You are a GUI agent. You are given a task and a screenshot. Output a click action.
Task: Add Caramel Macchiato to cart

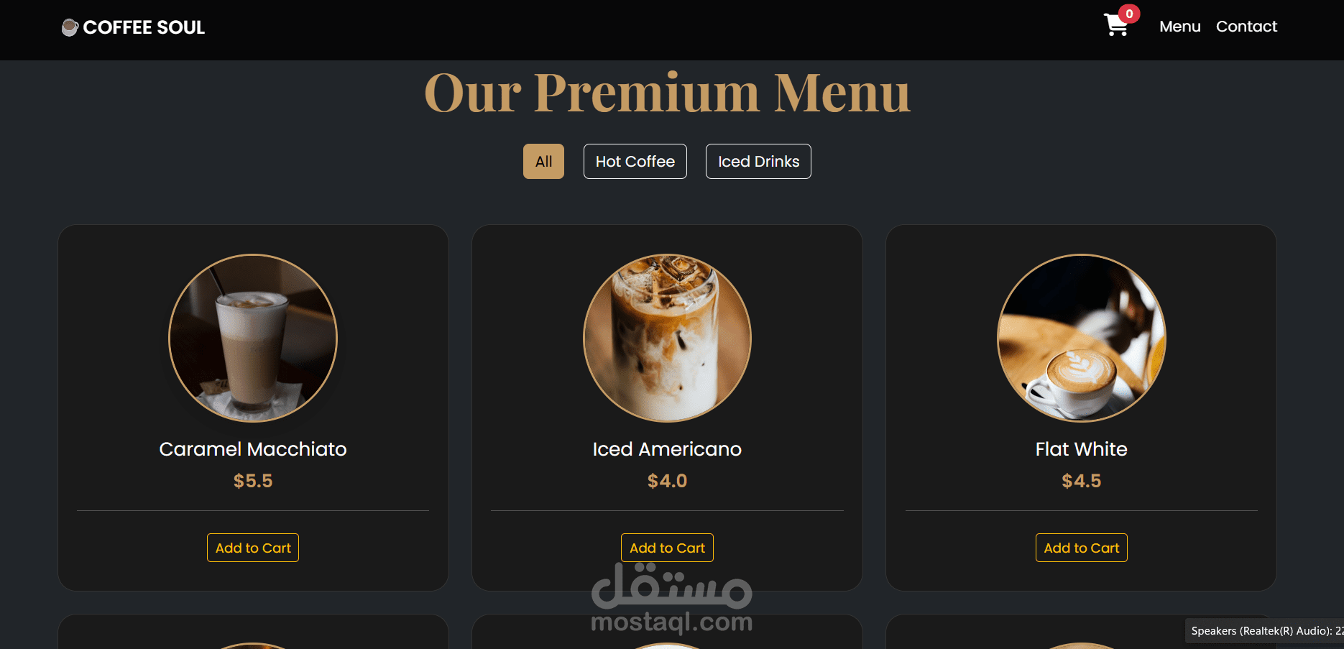coord(253,548)
